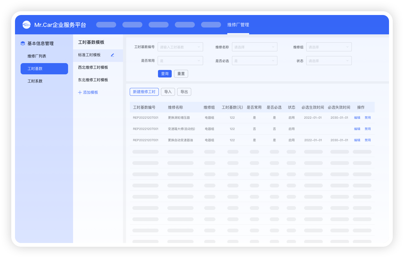Image resolution: width=404 pixels, height=258 pixels.
Task: Expand the 是否常用 dropdown
Action: (x=180, y=61)
